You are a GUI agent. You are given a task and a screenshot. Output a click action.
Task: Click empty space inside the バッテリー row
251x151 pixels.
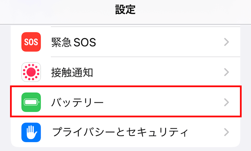160,102
